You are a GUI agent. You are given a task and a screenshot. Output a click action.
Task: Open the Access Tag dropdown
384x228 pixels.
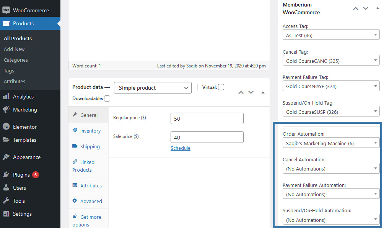[331, 35]
